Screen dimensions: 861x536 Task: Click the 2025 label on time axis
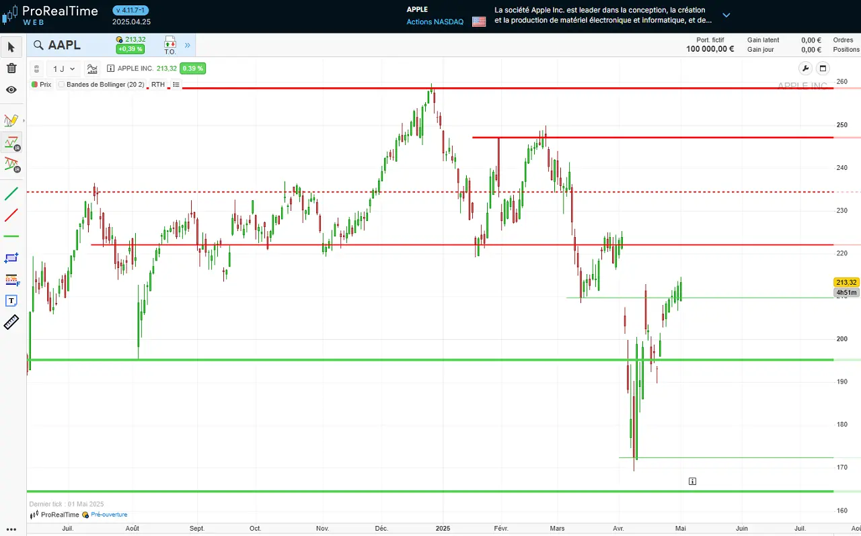click(x=443, y=529)
